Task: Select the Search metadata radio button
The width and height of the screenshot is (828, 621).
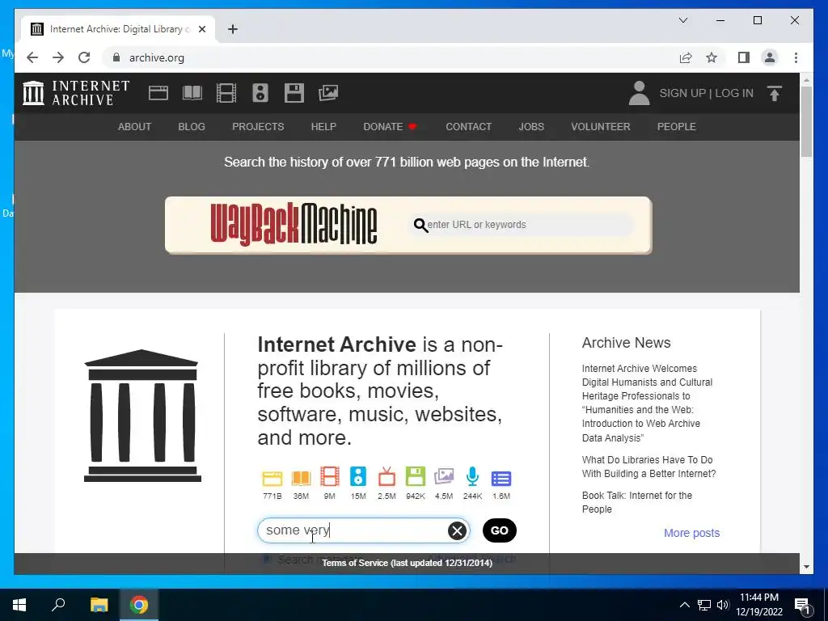Action: [x=266, y=559]
